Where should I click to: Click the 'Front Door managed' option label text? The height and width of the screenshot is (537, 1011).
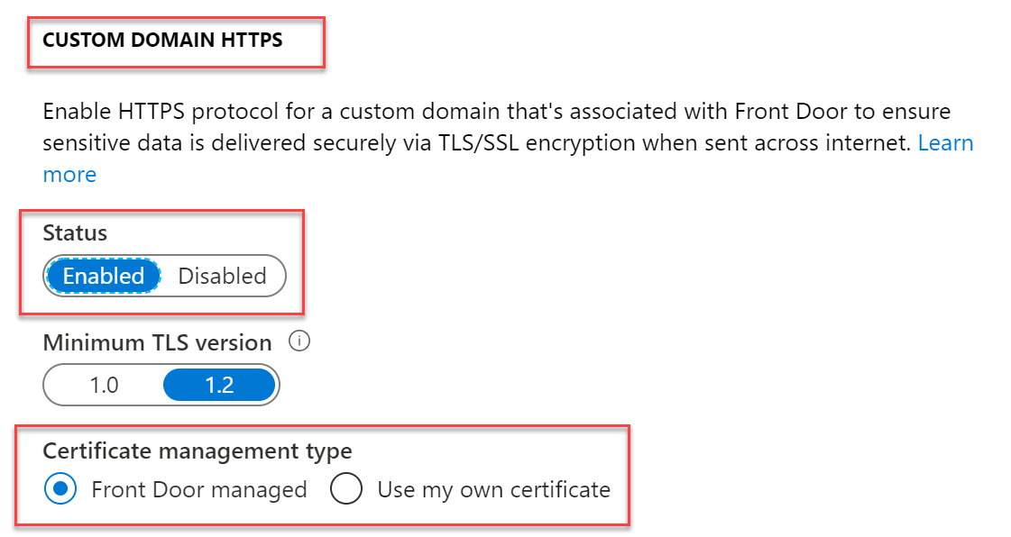(199, 490)
